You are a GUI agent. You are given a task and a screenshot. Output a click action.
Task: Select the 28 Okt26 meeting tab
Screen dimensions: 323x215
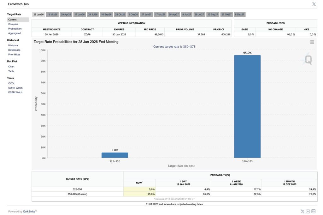pyautogui.click(x=120, y=15)
